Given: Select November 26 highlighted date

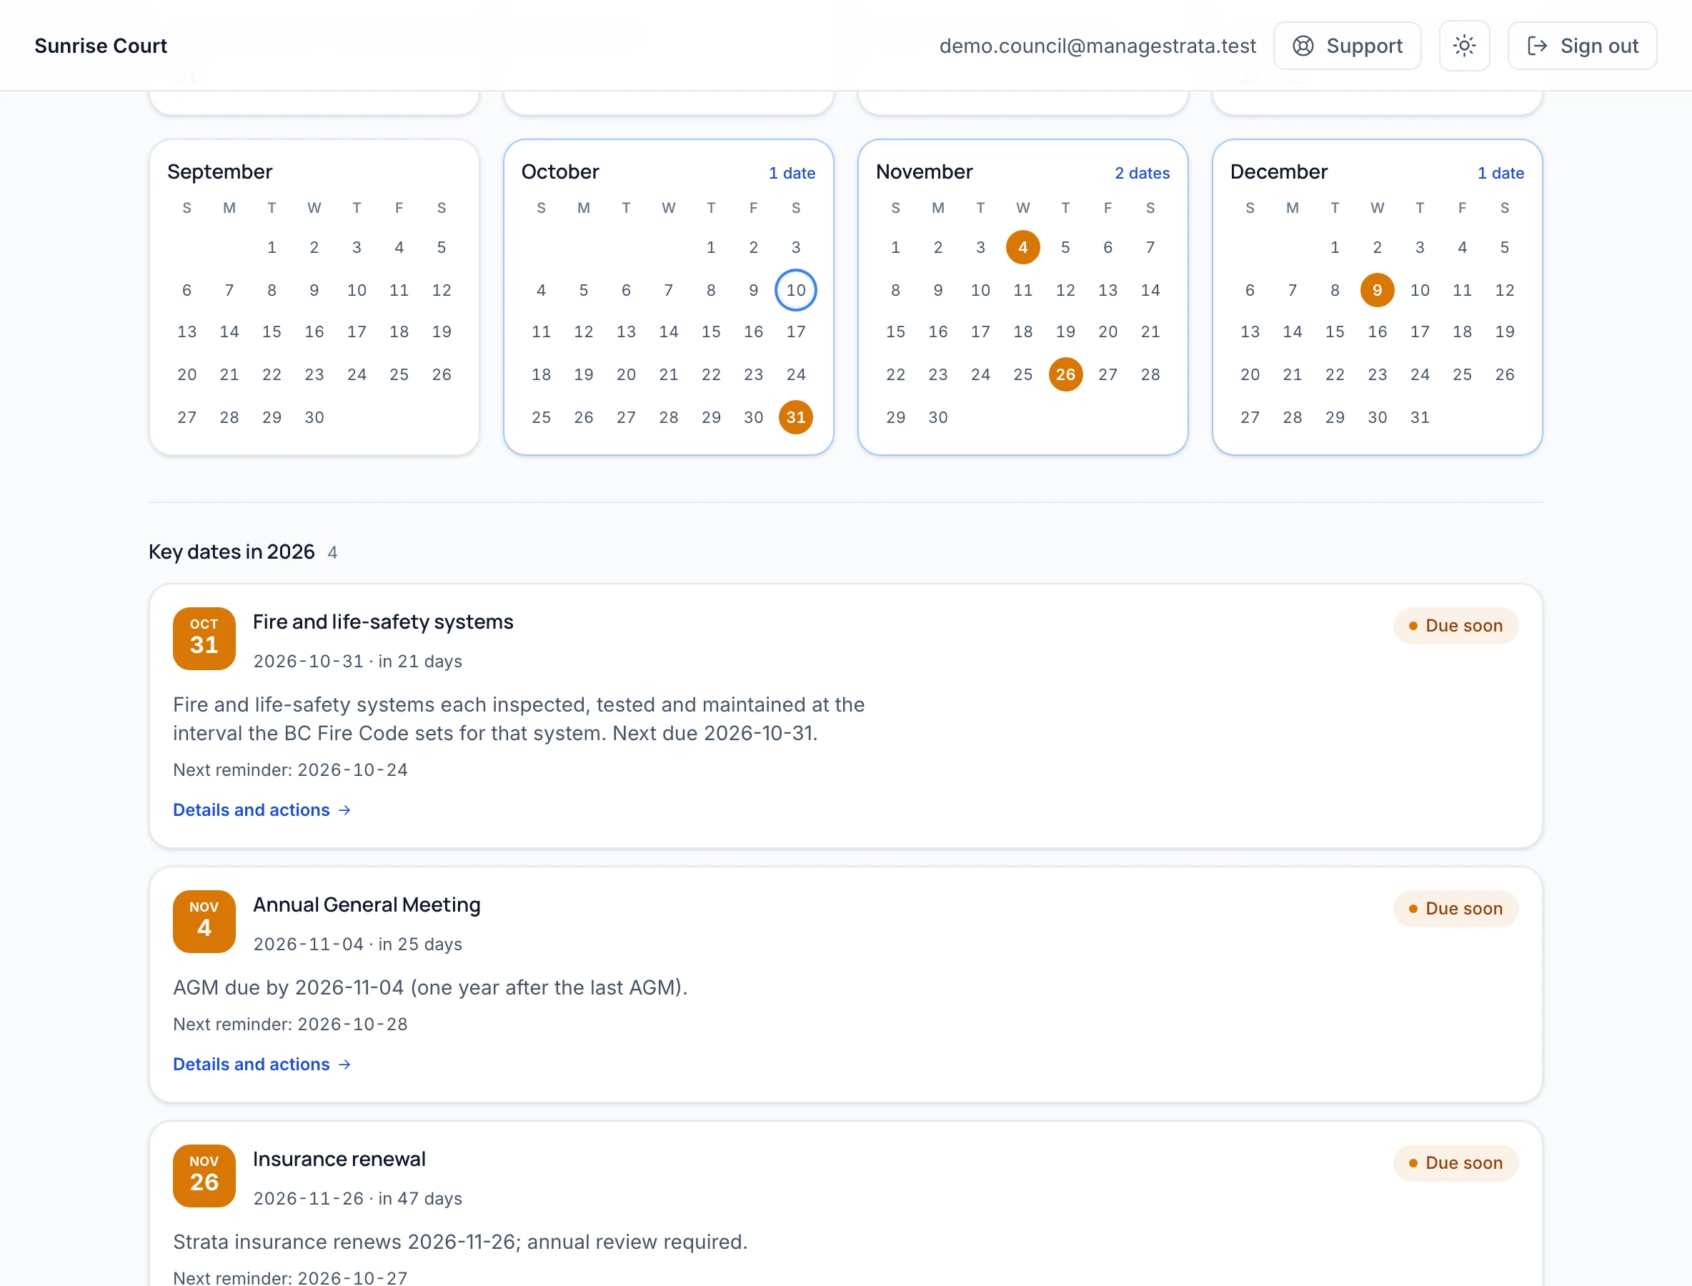Looking at the screenshot, I should pyautogui.click(x=1065, y=374).
